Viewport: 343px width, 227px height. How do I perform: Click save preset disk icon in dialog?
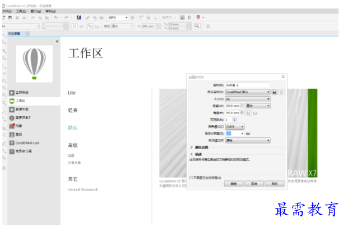(x=275, y=92)
